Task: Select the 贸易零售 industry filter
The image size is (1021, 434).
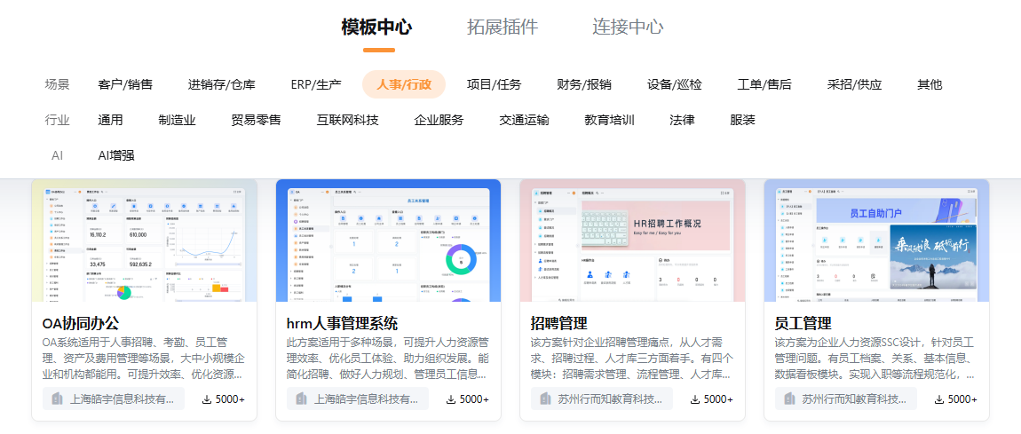Action: pyautogui.click(x=256, y=120)
